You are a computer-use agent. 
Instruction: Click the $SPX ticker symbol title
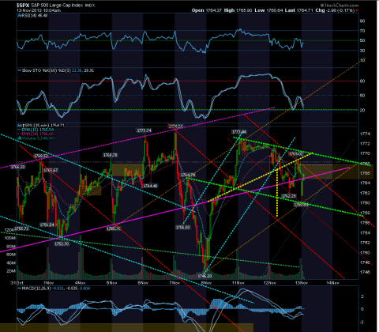pos(23,5)
